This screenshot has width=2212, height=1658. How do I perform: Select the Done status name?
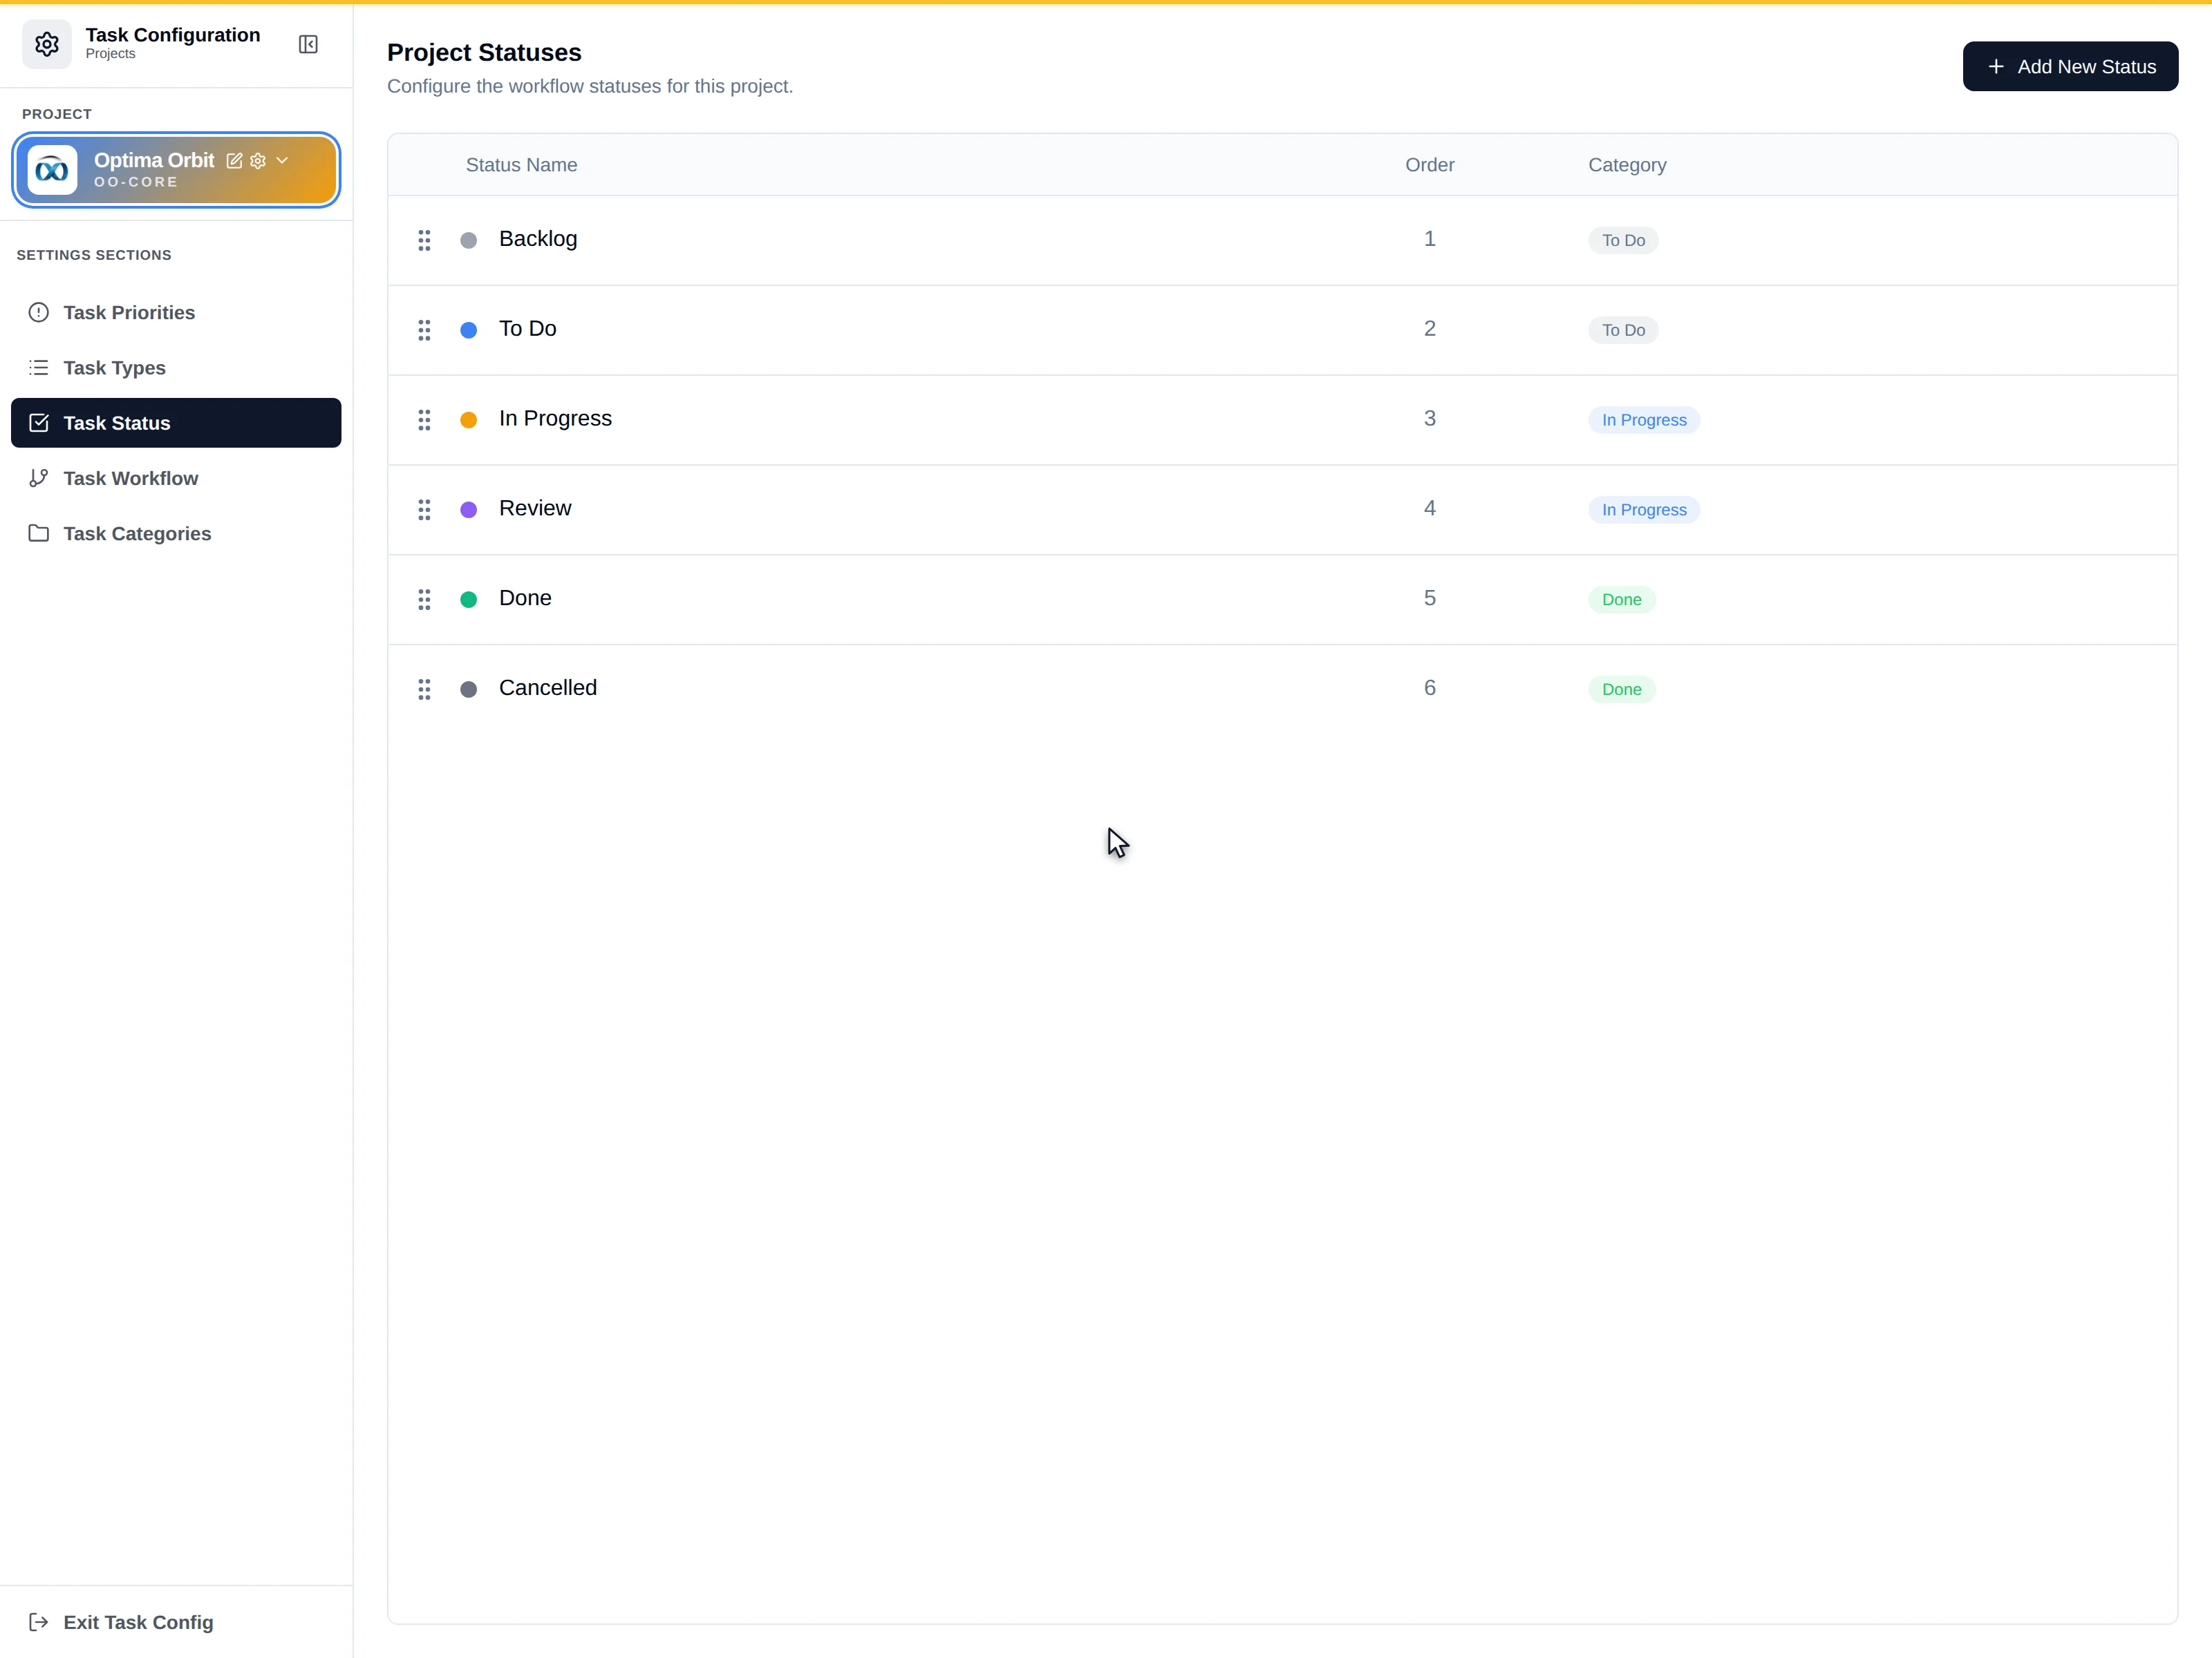point(525,599)
